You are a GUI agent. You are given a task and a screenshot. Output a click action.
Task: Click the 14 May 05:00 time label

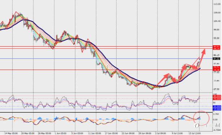coord(11,133)
